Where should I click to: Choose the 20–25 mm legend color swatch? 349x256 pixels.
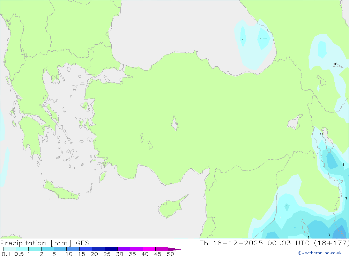98,249
